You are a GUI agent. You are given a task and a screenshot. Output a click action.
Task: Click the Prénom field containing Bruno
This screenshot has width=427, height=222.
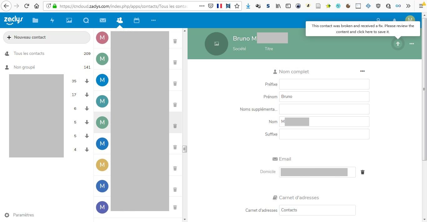tap(324, 97)
